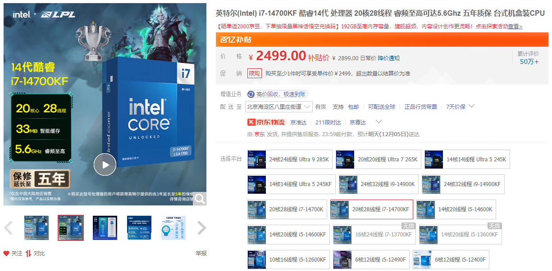552x271 pixels.
Task: Click the 举报 report link
Action: pos(201,253)
